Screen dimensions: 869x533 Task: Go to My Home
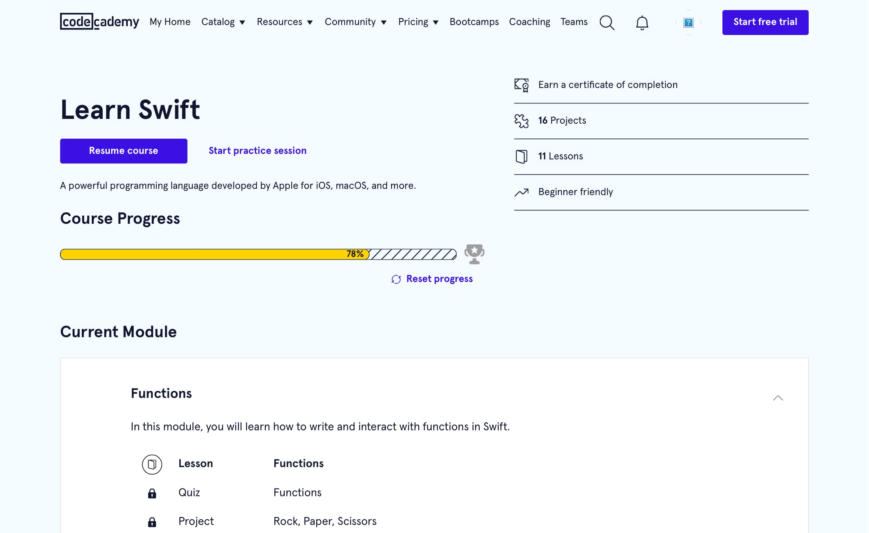(x=170, y=22)
